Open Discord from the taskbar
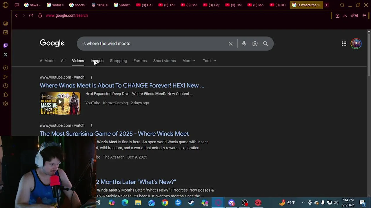The width and height of the screenshot is (371, 208). (x=231, y=203)
